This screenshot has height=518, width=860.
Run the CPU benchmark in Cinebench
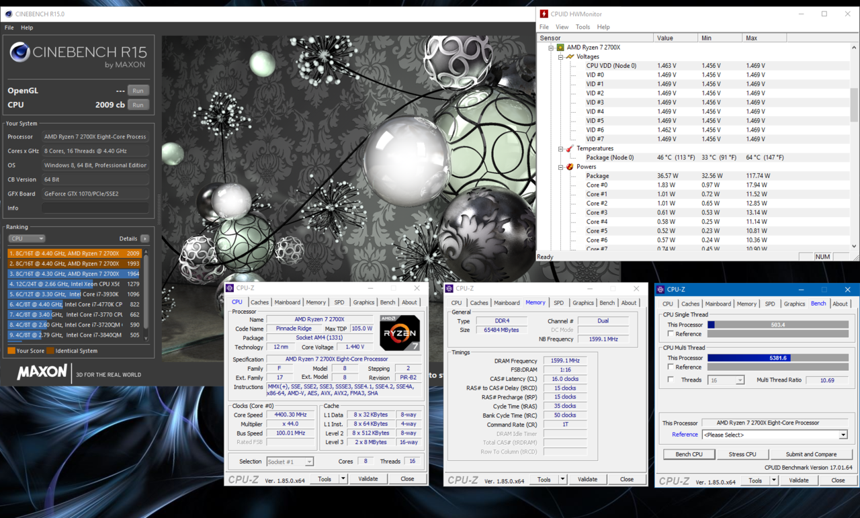click(138, 105)
